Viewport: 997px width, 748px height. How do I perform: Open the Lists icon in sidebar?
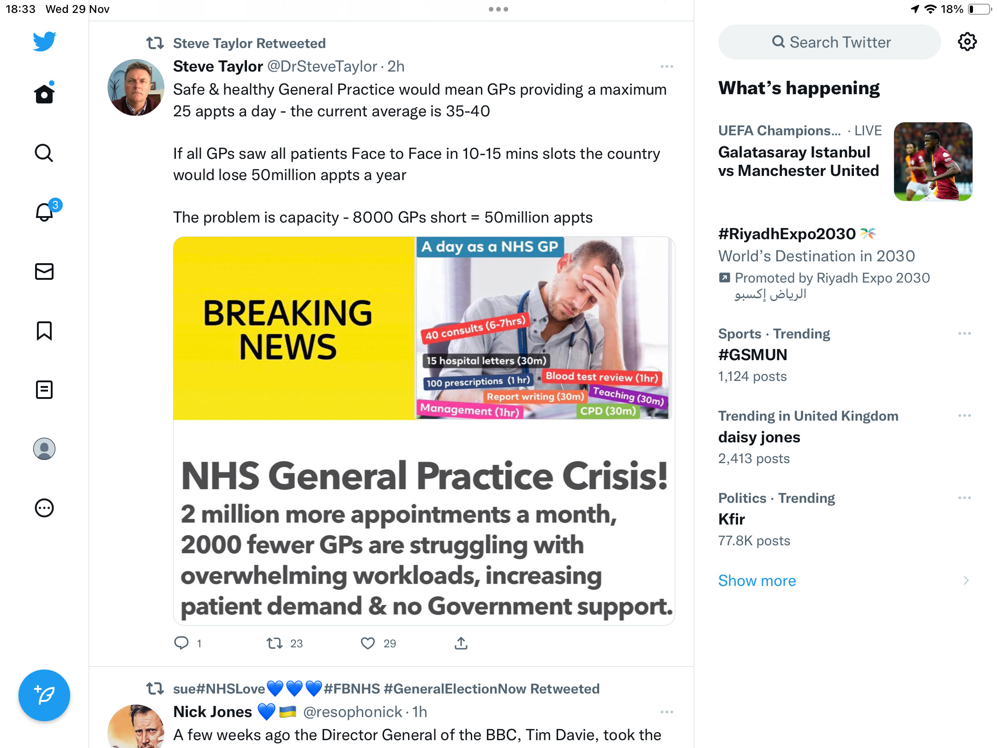pyautogui.click(x=44, y=390)
